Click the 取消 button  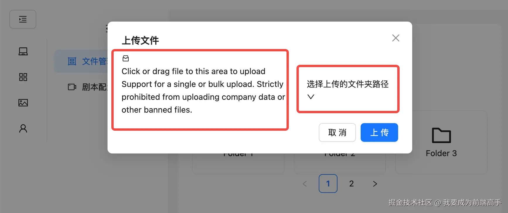point(337,132)
